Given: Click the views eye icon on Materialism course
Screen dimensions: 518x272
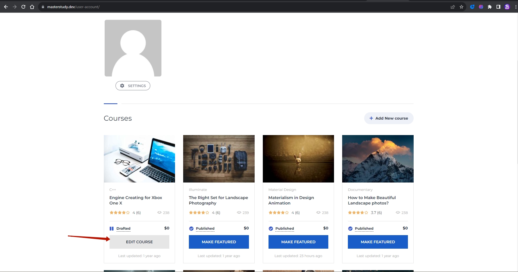Looking at the screenshot, I should (318, 213).
